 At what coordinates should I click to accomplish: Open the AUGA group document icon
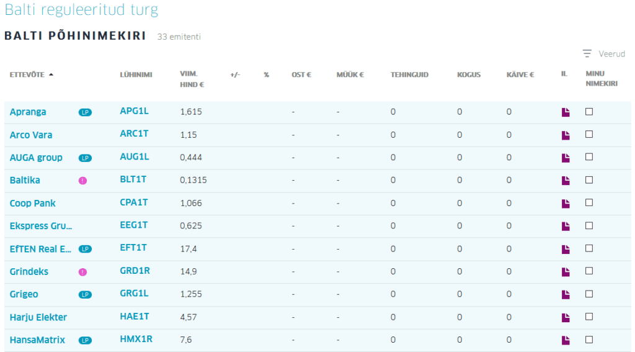point(566,158)
